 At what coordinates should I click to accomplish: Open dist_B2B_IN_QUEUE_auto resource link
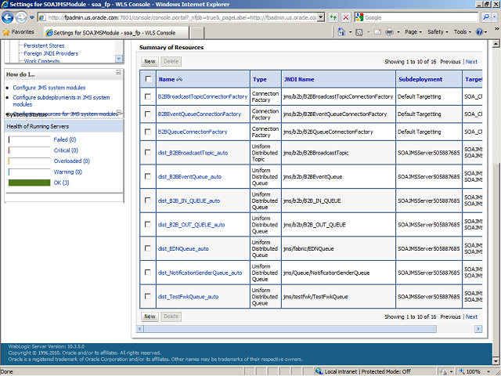pyautogui.click(x=189, y=201)
